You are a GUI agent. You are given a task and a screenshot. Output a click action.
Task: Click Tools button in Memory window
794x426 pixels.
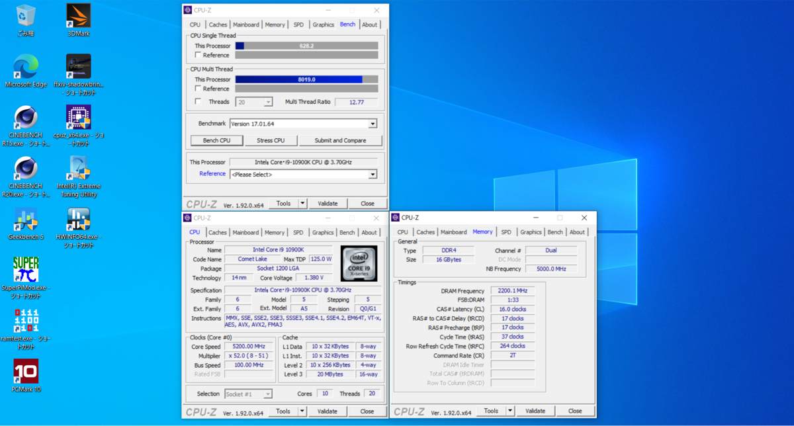point(491,411)
